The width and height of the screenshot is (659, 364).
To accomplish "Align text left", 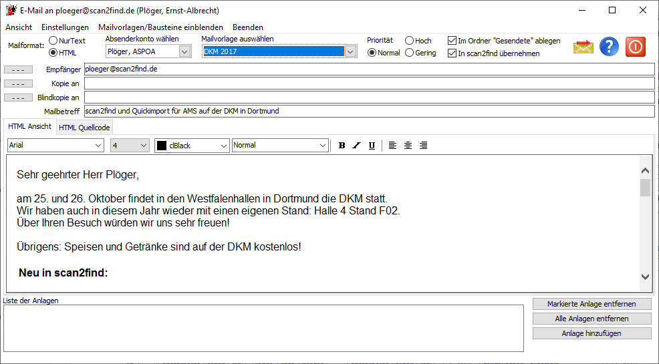I will pyautogui.click(x=392, y=146).
